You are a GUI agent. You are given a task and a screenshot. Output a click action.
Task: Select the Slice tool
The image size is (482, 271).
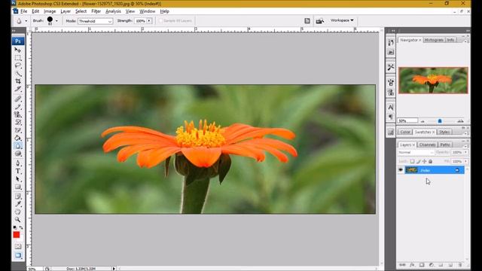(18, 89)
